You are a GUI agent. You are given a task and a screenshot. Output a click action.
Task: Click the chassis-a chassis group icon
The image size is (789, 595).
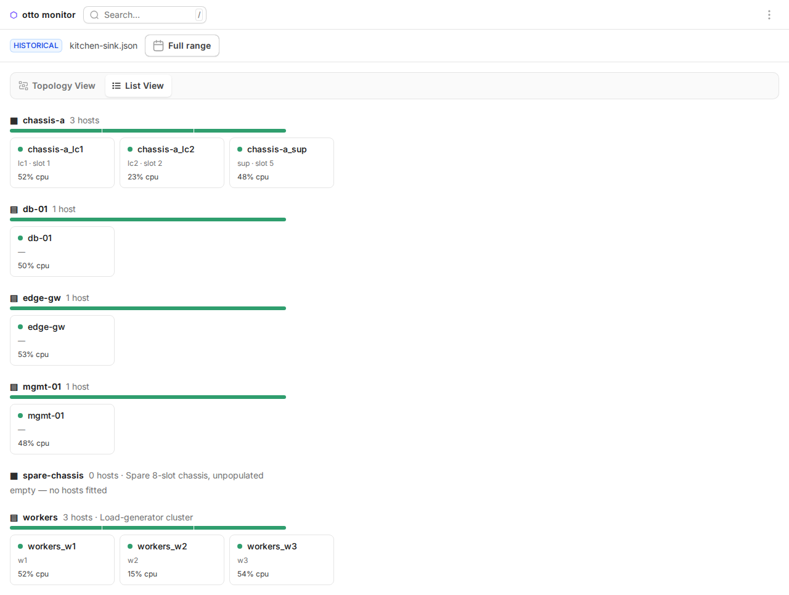14,121
